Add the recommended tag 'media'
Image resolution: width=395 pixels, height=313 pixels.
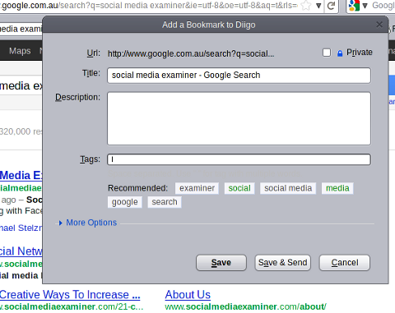pos(337,188)
